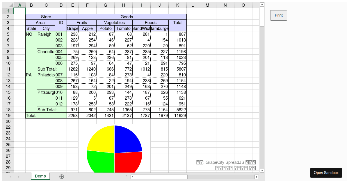Screen dimensions: 349x183
Task: Click the tab strip resize handle dots
Action: 126,177
